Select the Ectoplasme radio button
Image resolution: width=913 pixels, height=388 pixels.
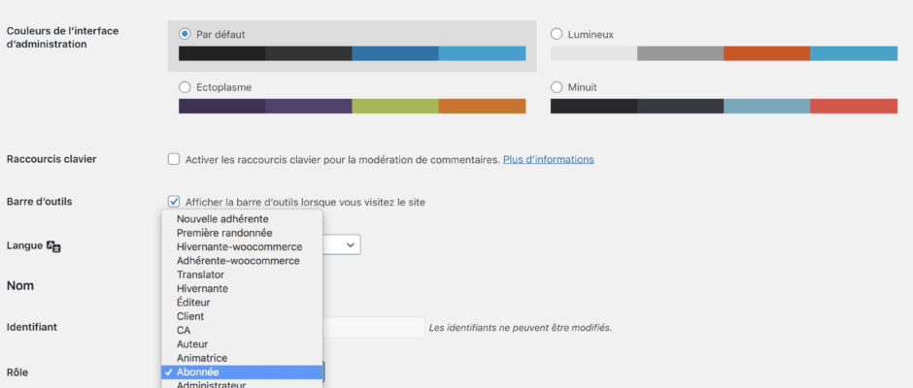(185, 87)
